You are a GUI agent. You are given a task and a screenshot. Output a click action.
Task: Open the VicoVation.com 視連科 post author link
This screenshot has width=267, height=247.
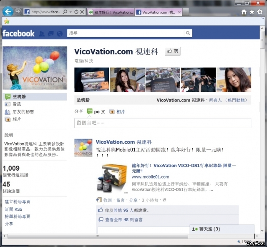123,142
